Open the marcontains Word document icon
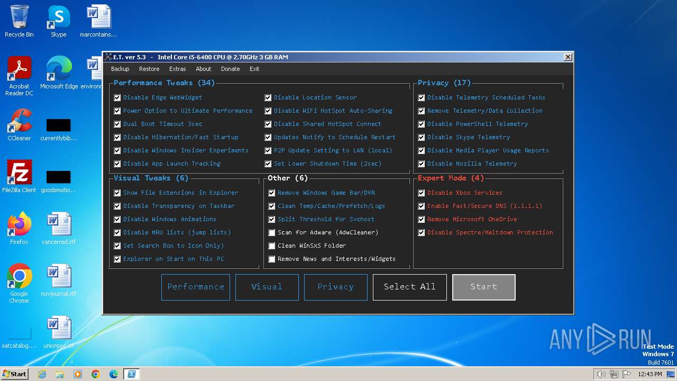Viewport: 677px width, 381px height. click(x=98, y=21)
